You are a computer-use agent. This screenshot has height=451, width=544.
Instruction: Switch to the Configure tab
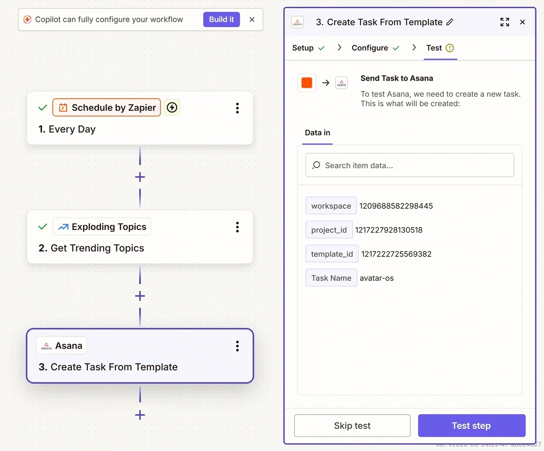coord(376,48)
